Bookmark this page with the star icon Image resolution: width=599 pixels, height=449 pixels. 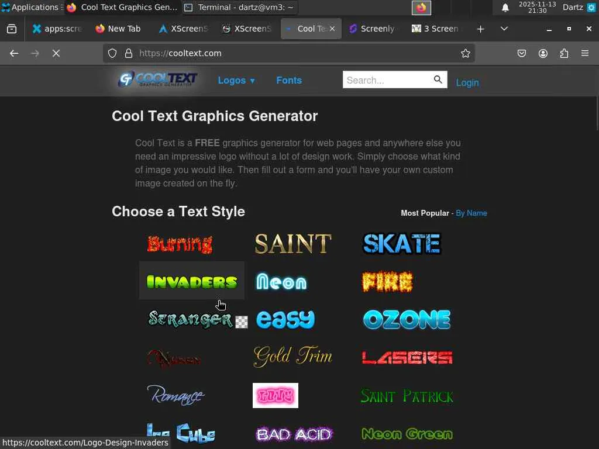pos(465,53)
